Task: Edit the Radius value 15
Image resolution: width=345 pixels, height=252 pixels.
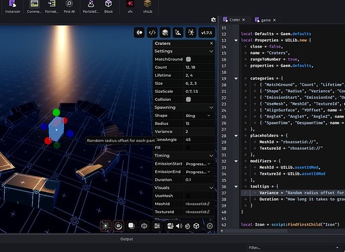Action: (199, 124)
